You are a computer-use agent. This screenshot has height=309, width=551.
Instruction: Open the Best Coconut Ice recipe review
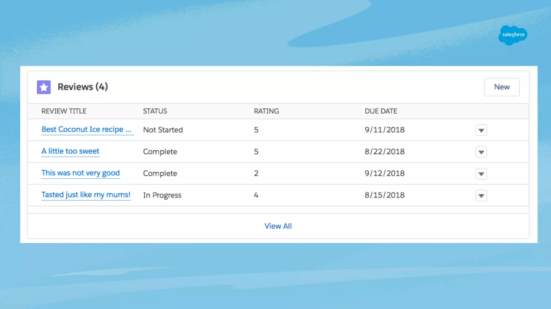point(86,130)
